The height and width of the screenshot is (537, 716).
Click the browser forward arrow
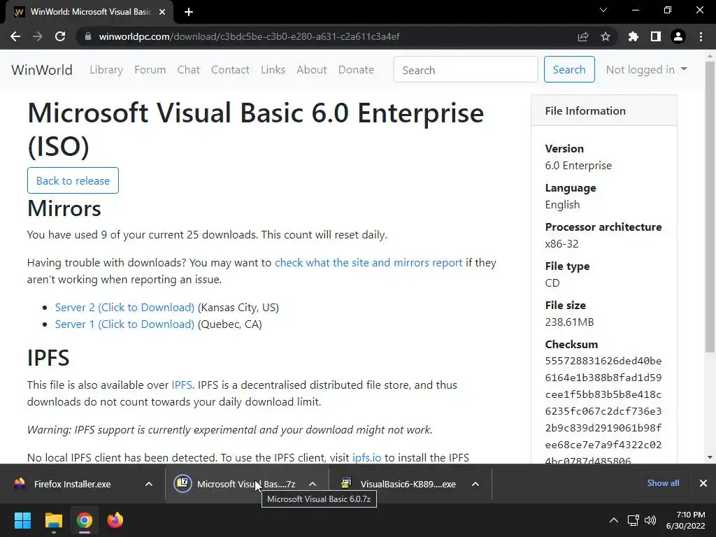pos(38,36)
